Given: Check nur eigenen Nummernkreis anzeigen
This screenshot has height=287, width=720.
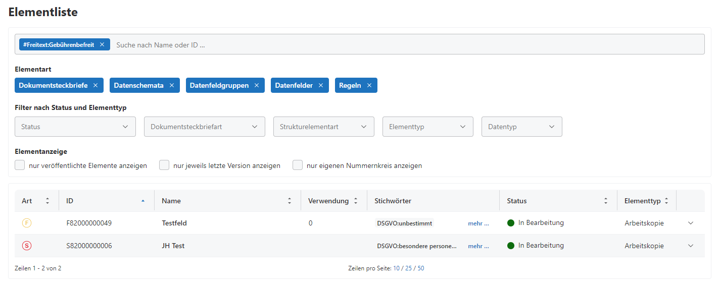Looking at the screenshot, I should coord(298,165).
